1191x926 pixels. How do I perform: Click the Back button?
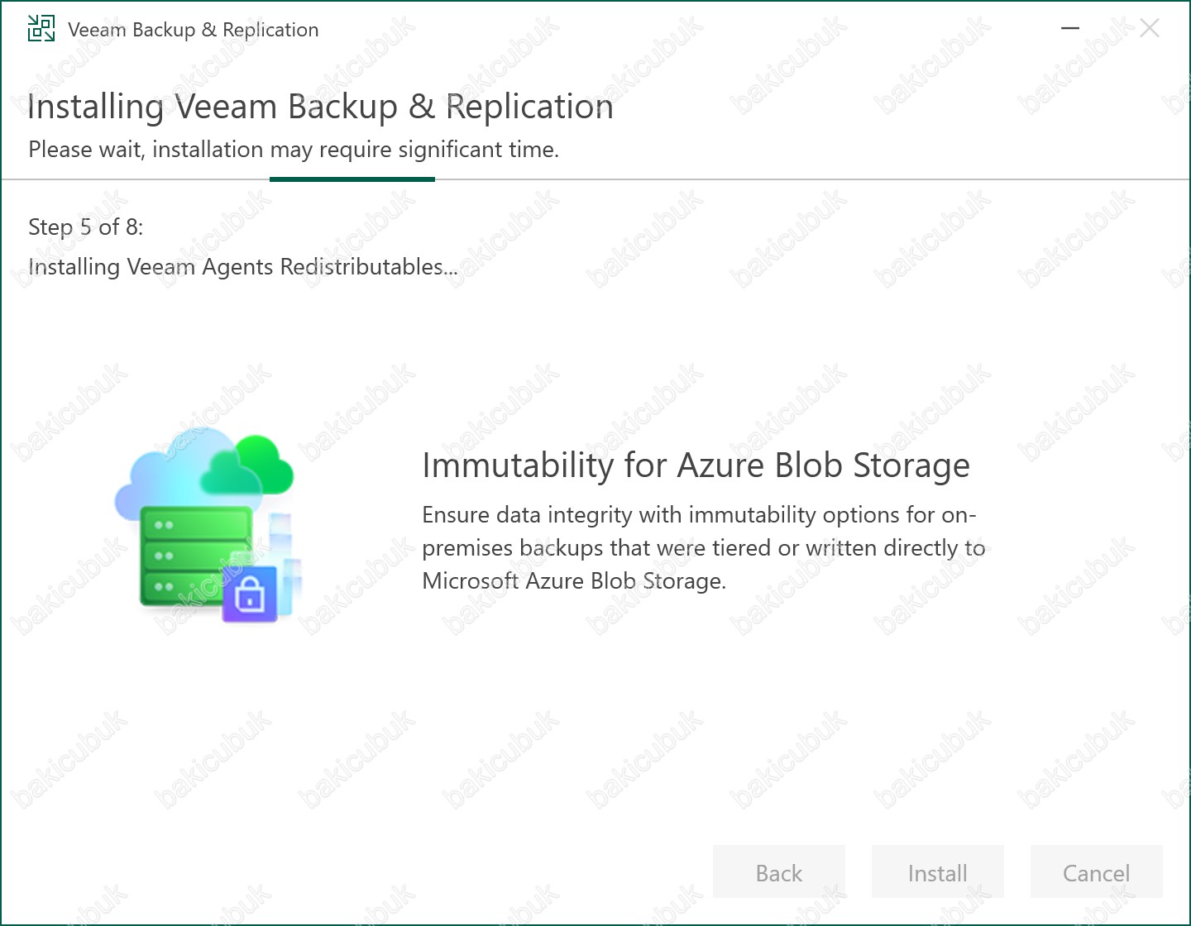779,872
